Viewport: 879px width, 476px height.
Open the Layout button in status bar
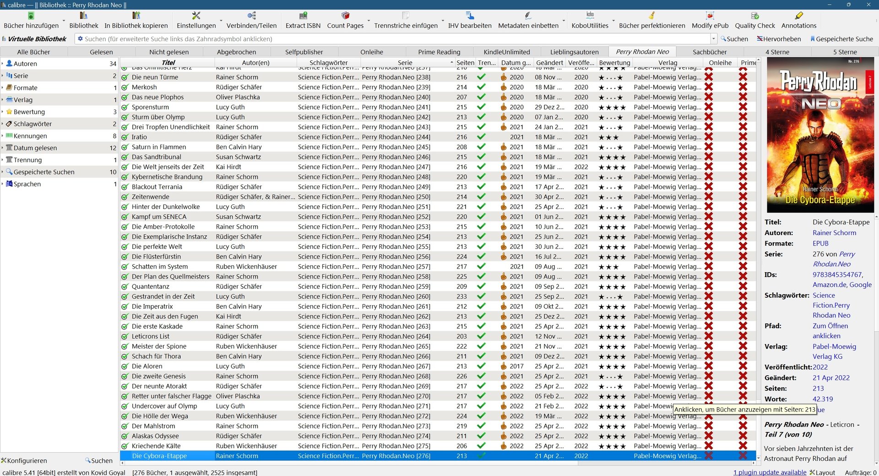(822, 472)
